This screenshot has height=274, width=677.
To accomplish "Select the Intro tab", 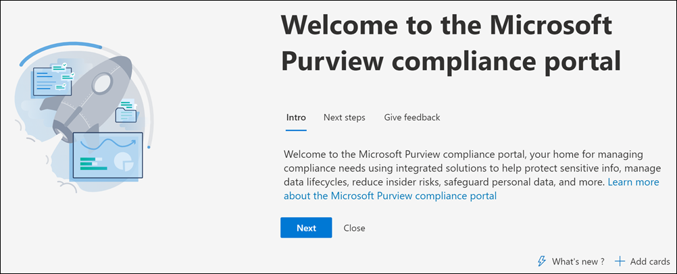I will (x=296, y=117).
